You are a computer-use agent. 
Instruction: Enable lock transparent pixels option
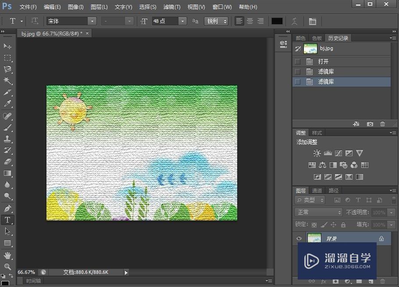[314, 225]
